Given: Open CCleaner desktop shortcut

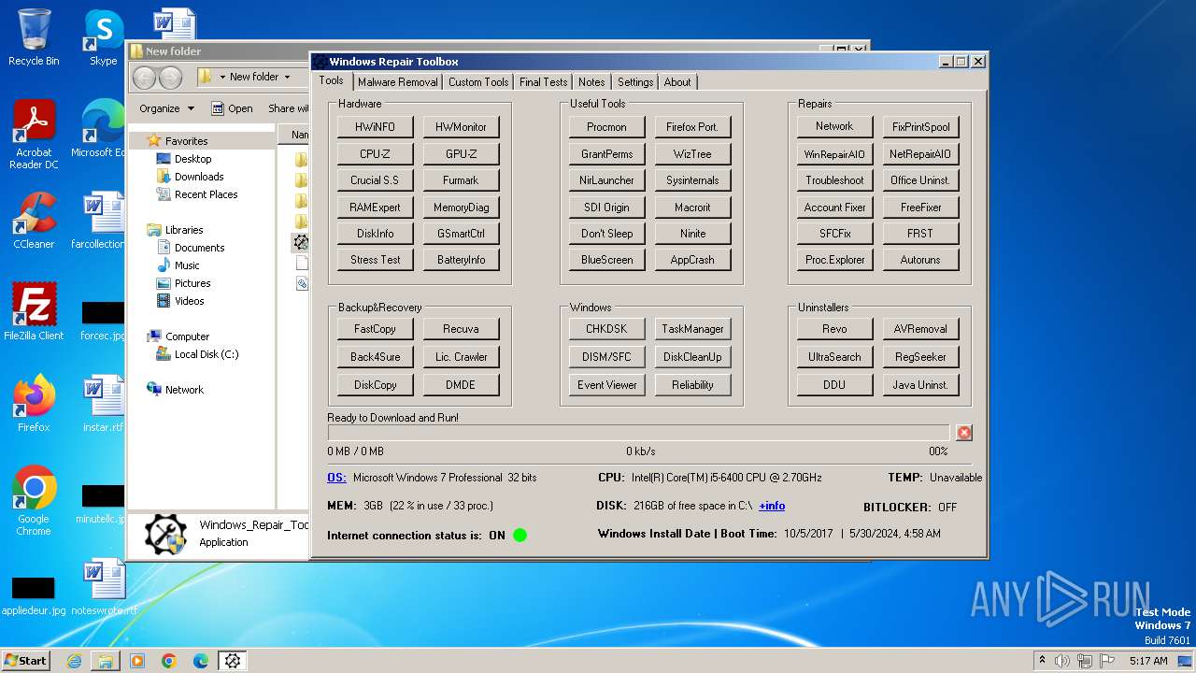Looking at the screenshot, I should [34, 222].
